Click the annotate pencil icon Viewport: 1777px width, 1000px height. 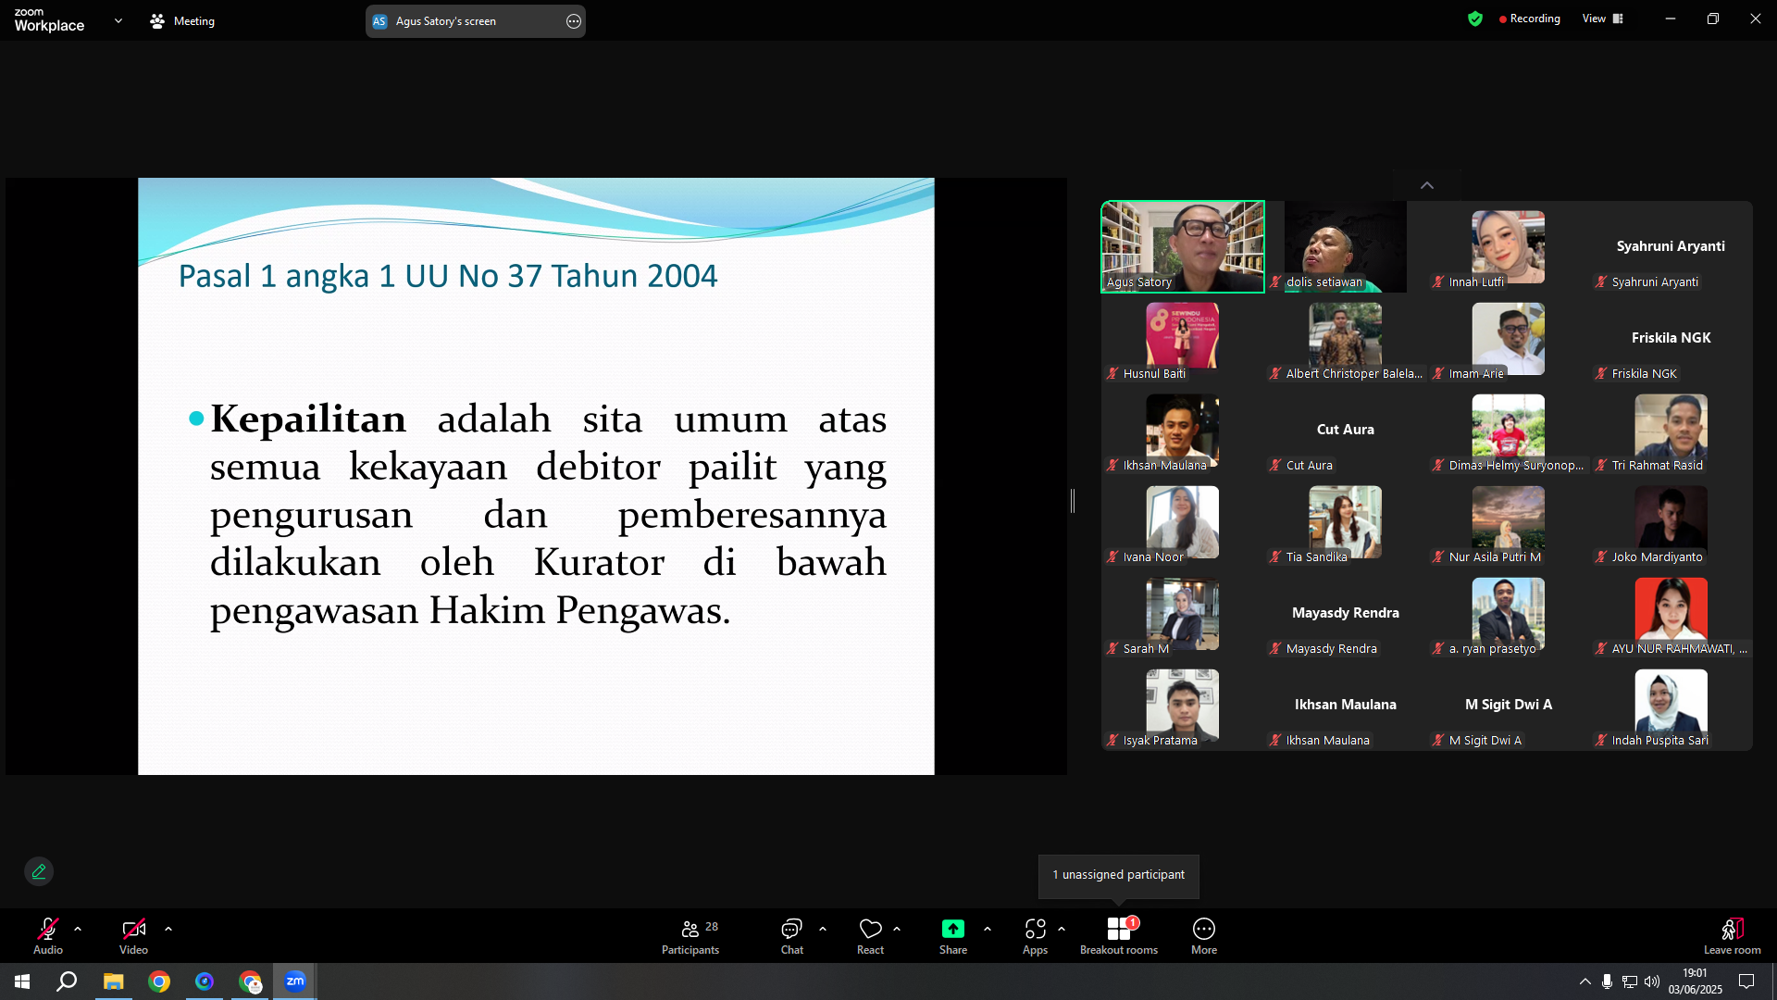[x=39, y=871]
